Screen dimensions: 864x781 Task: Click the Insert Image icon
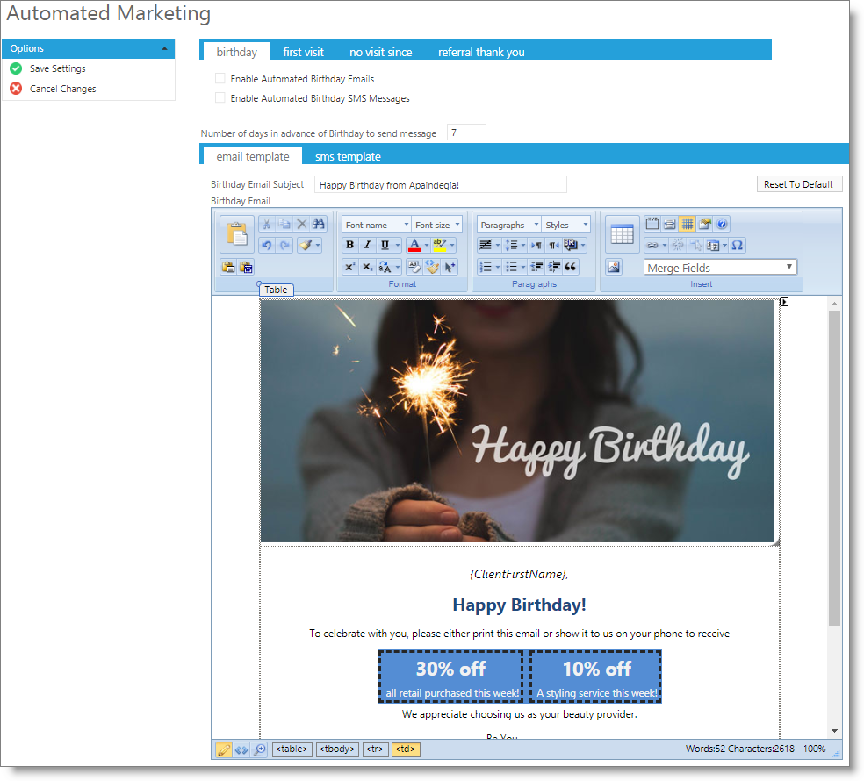[614, 267]
